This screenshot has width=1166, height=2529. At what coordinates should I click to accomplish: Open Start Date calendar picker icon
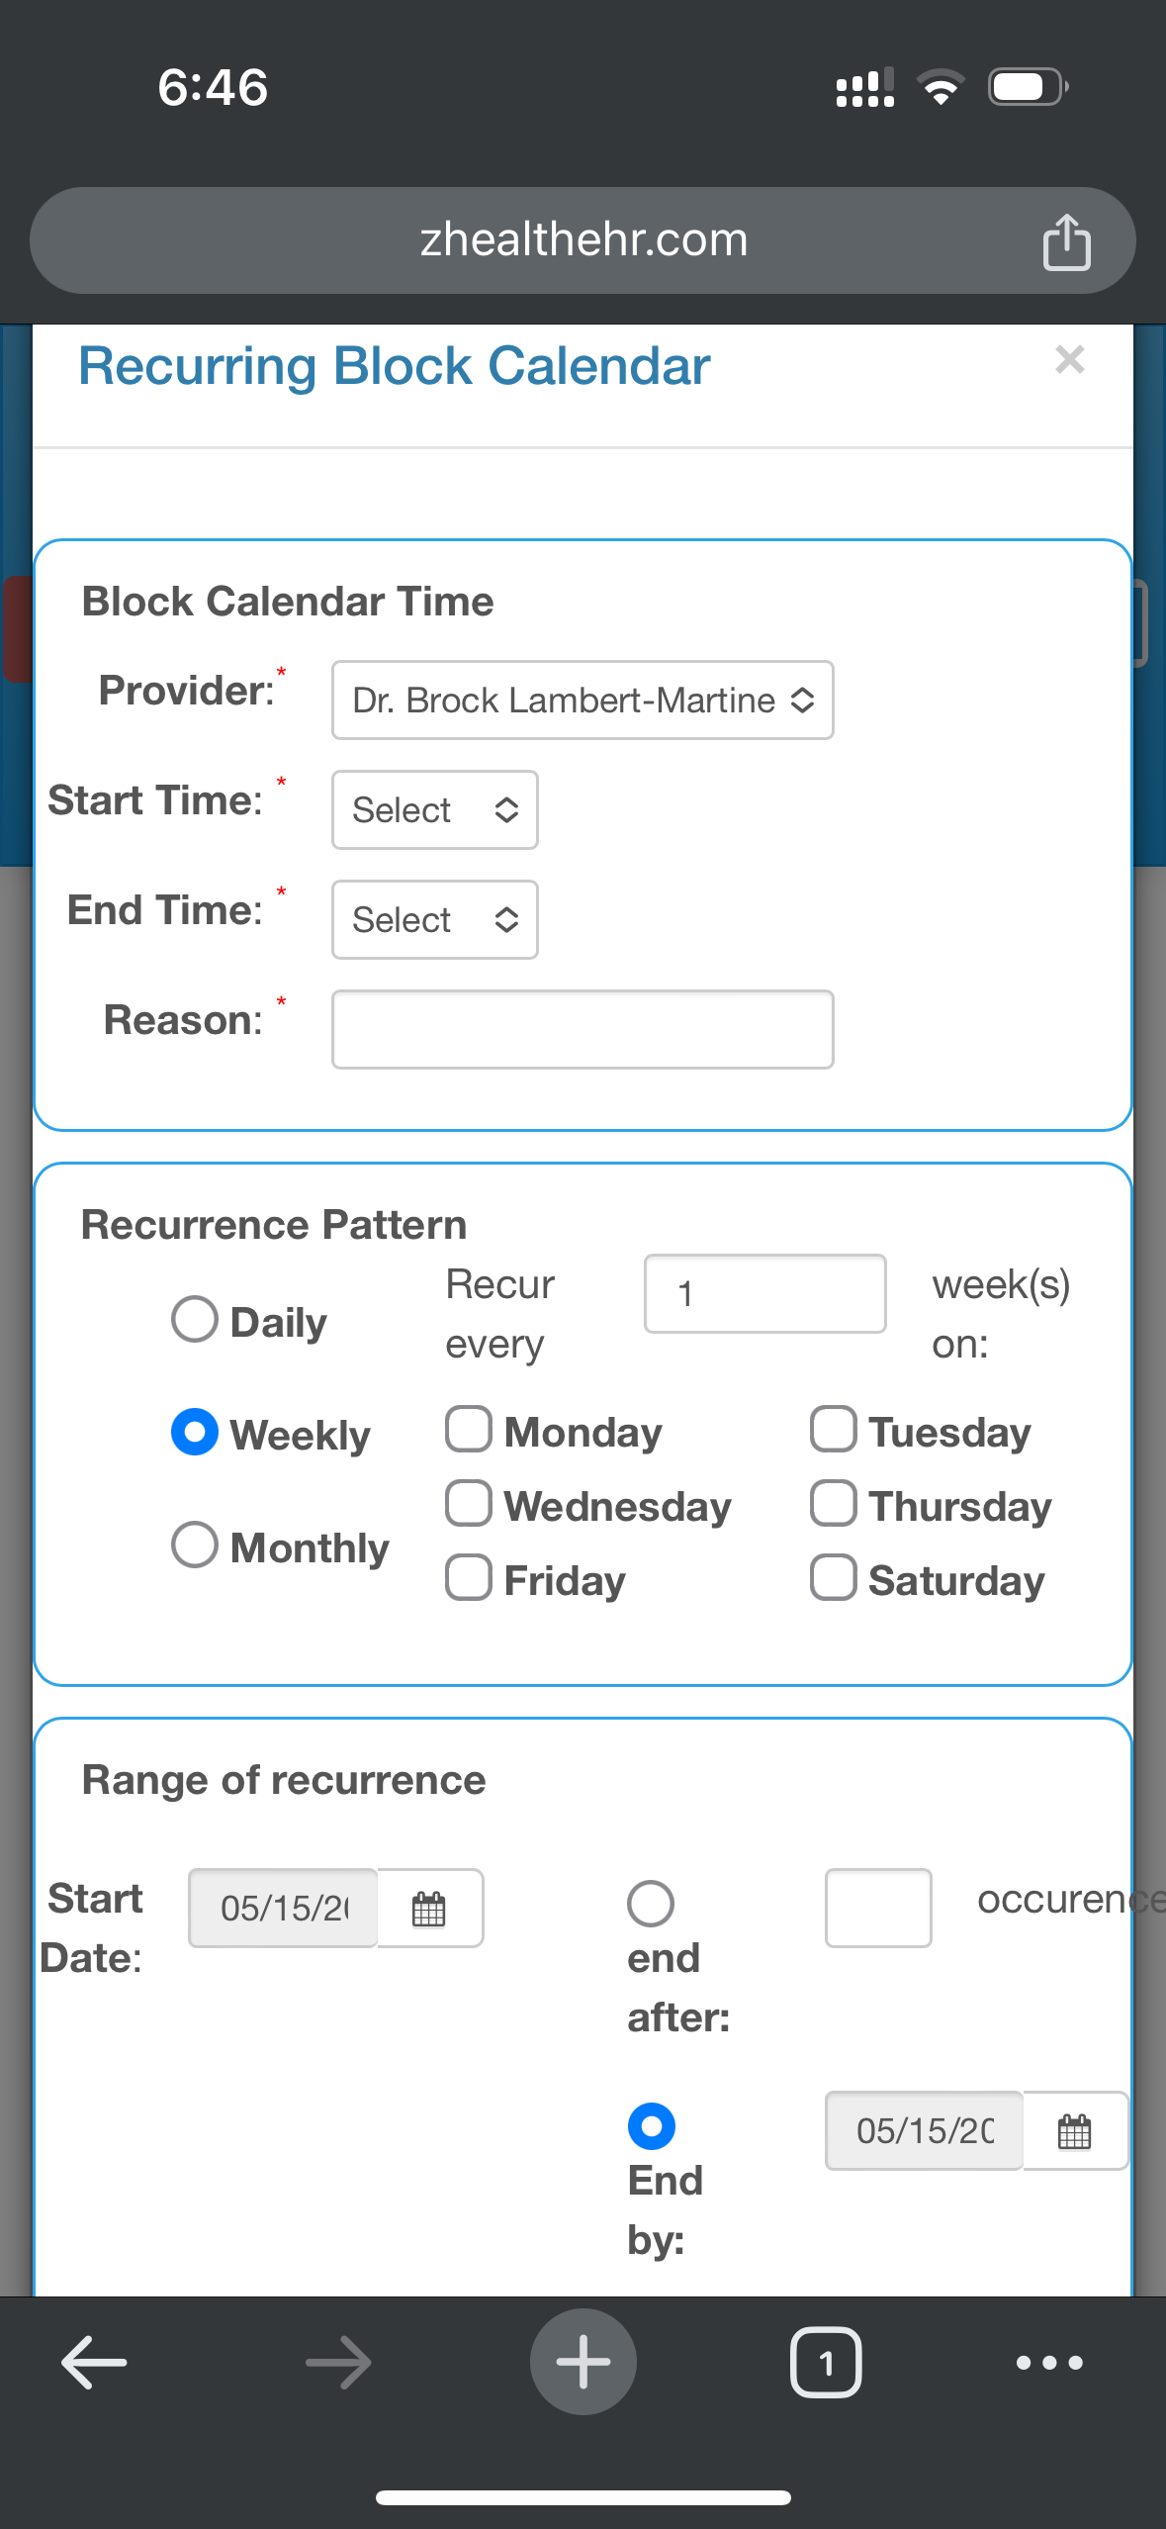(x=429, y=1908)
